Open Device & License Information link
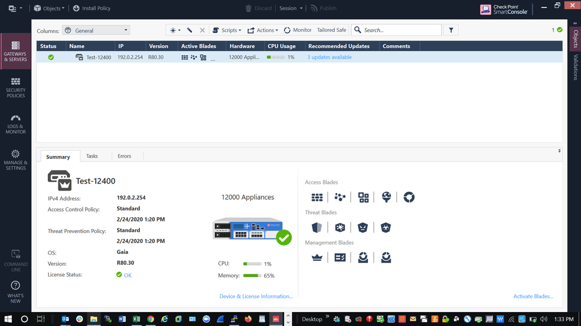 [x=256, y=296]
